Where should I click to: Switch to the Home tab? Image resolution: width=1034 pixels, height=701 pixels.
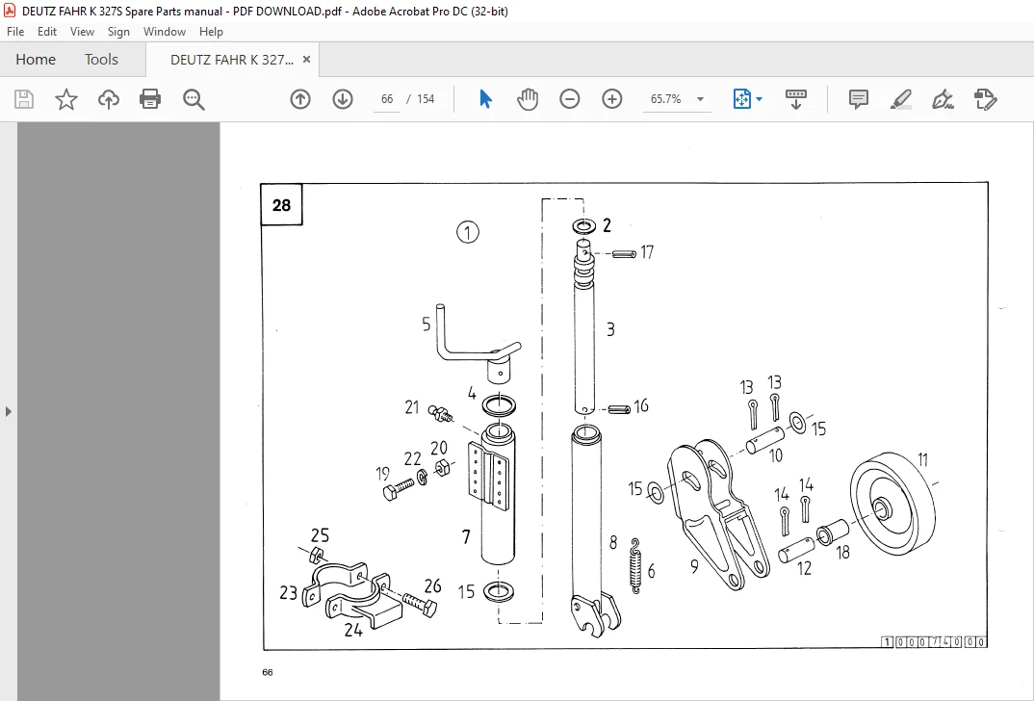(x=36, y=60)
